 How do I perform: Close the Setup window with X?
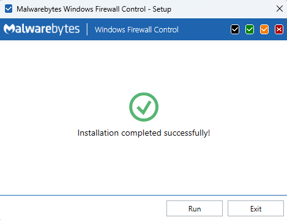(x=280, y=9)
